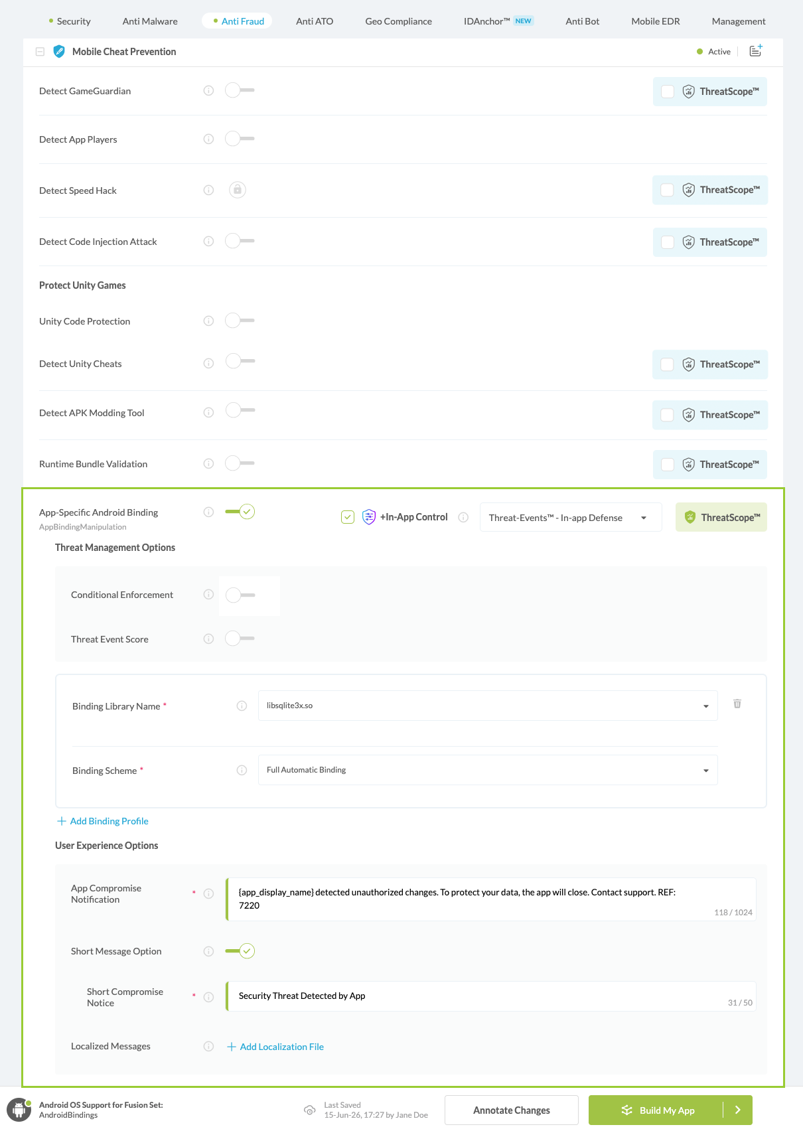This screenshot has height=1133, width=803.
Task: Click the eye icon next to Last Saved
Action: (x=309, y=1110)
